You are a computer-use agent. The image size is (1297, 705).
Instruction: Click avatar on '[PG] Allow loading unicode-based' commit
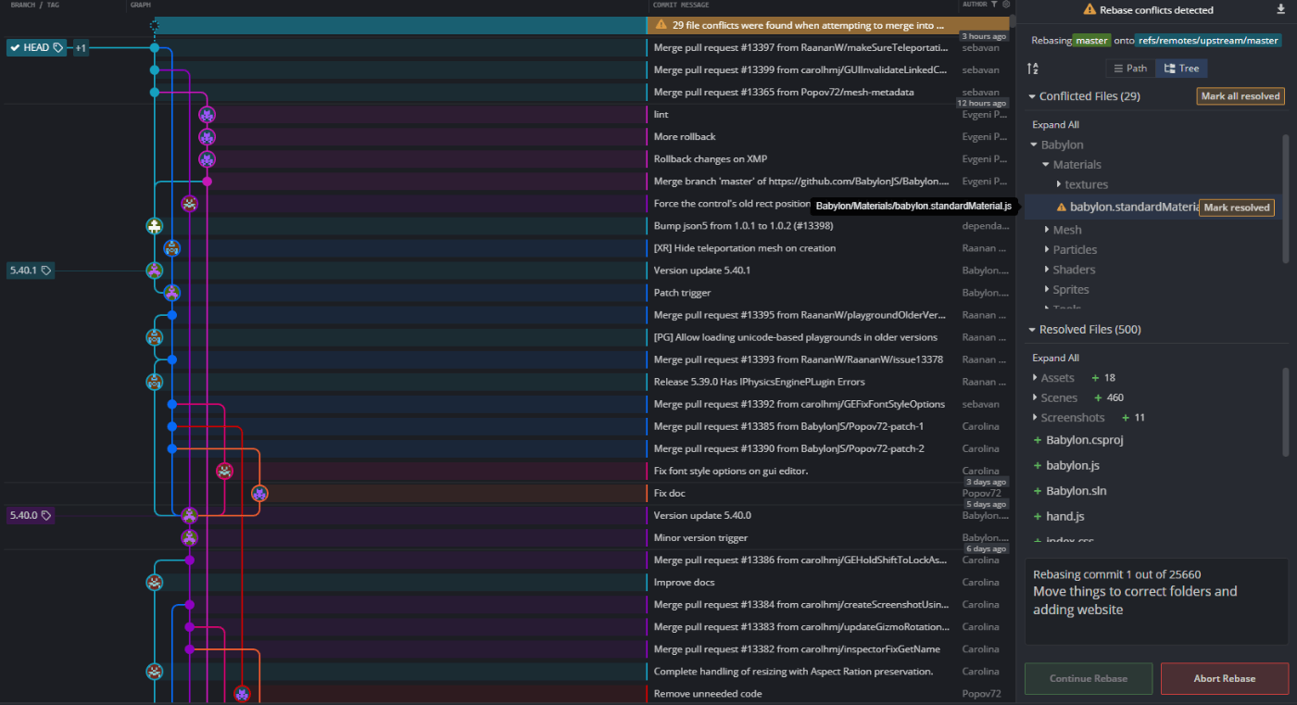pyautogui.click(x=155, y=337)
